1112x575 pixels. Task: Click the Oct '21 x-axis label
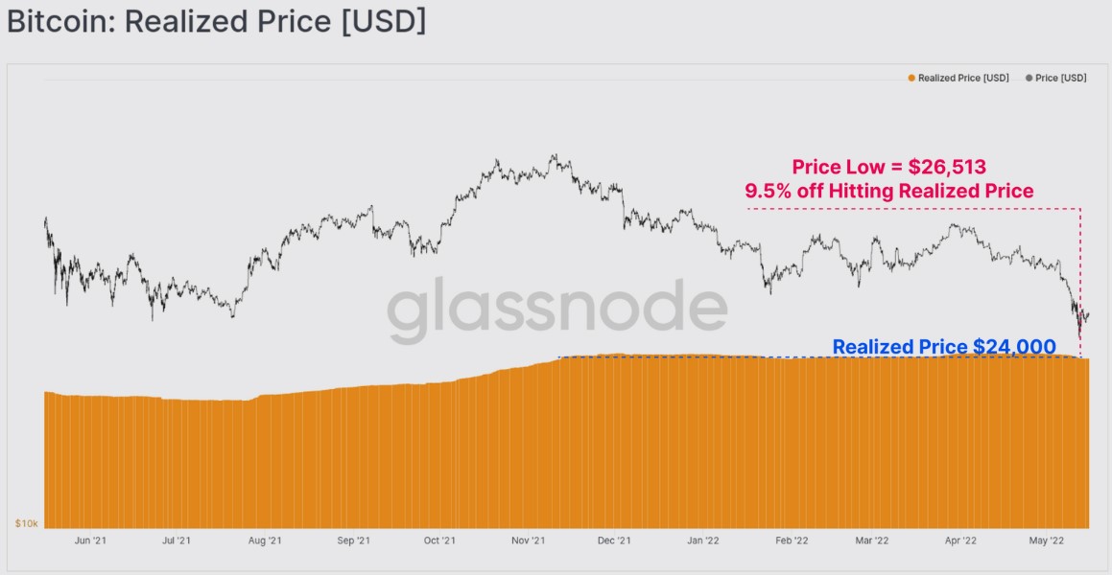(x=438, y=541)
